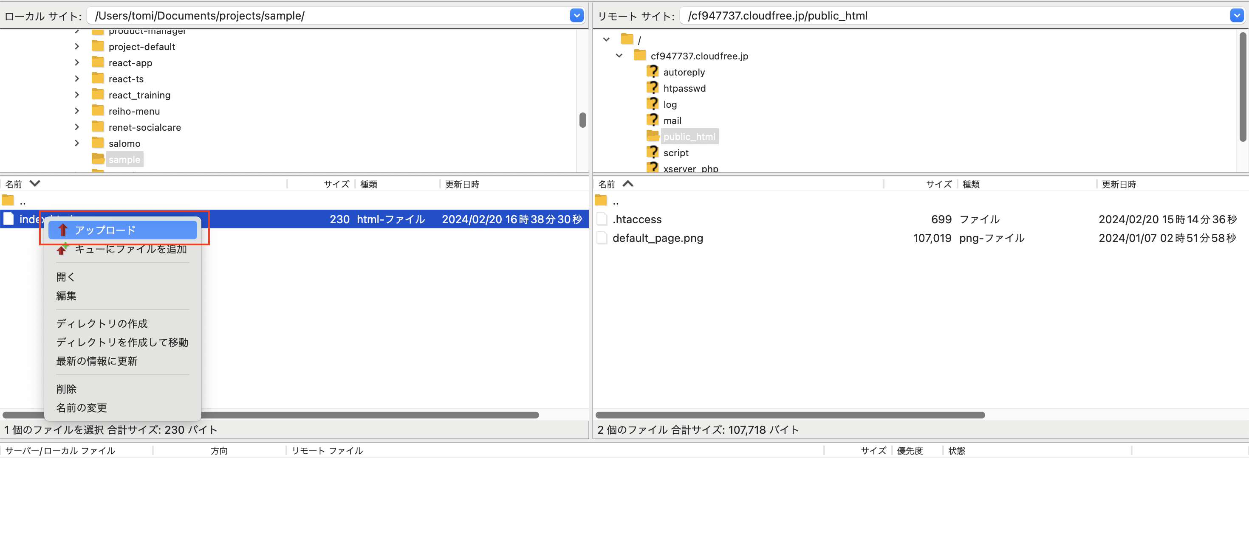Choose 名前の変更 from context menu
The image size is (1249, 539).
coord(82,408)
